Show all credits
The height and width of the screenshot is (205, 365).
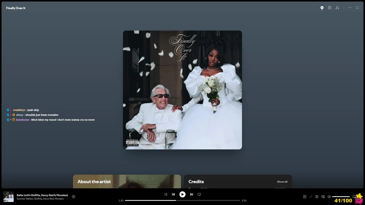coord(282,182)
